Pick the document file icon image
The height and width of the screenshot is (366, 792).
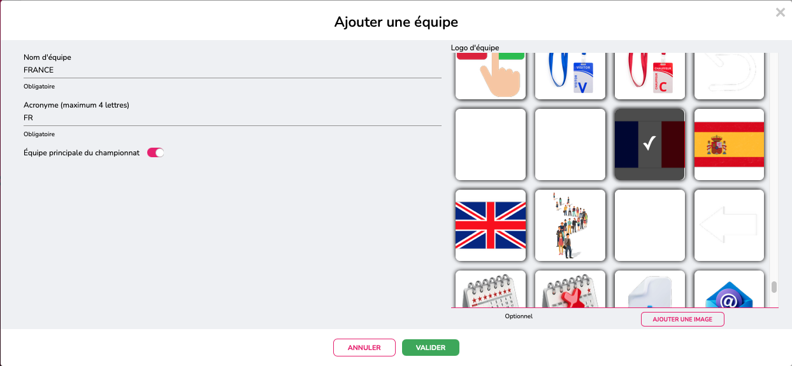click(649, 290)
